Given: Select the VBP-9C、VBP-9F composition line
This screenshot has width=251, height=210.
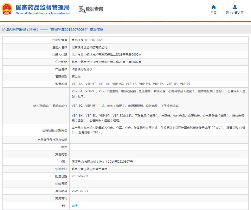Looking at the screenshot, I should 126,106.
